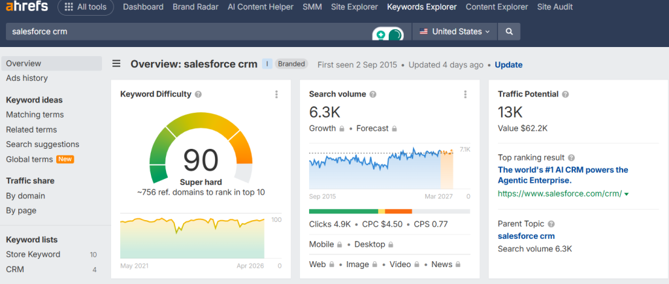The height and width of the screenshot is (284, 669).
Task: Click the 'I' intent badge next to title
Action: tap(267, 64)
